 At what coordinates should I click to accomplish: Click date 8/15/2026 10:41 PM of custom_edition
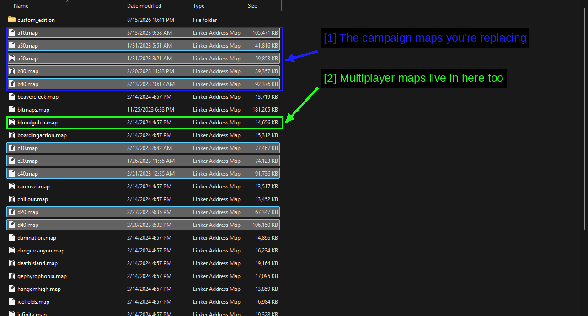point(150,20)
